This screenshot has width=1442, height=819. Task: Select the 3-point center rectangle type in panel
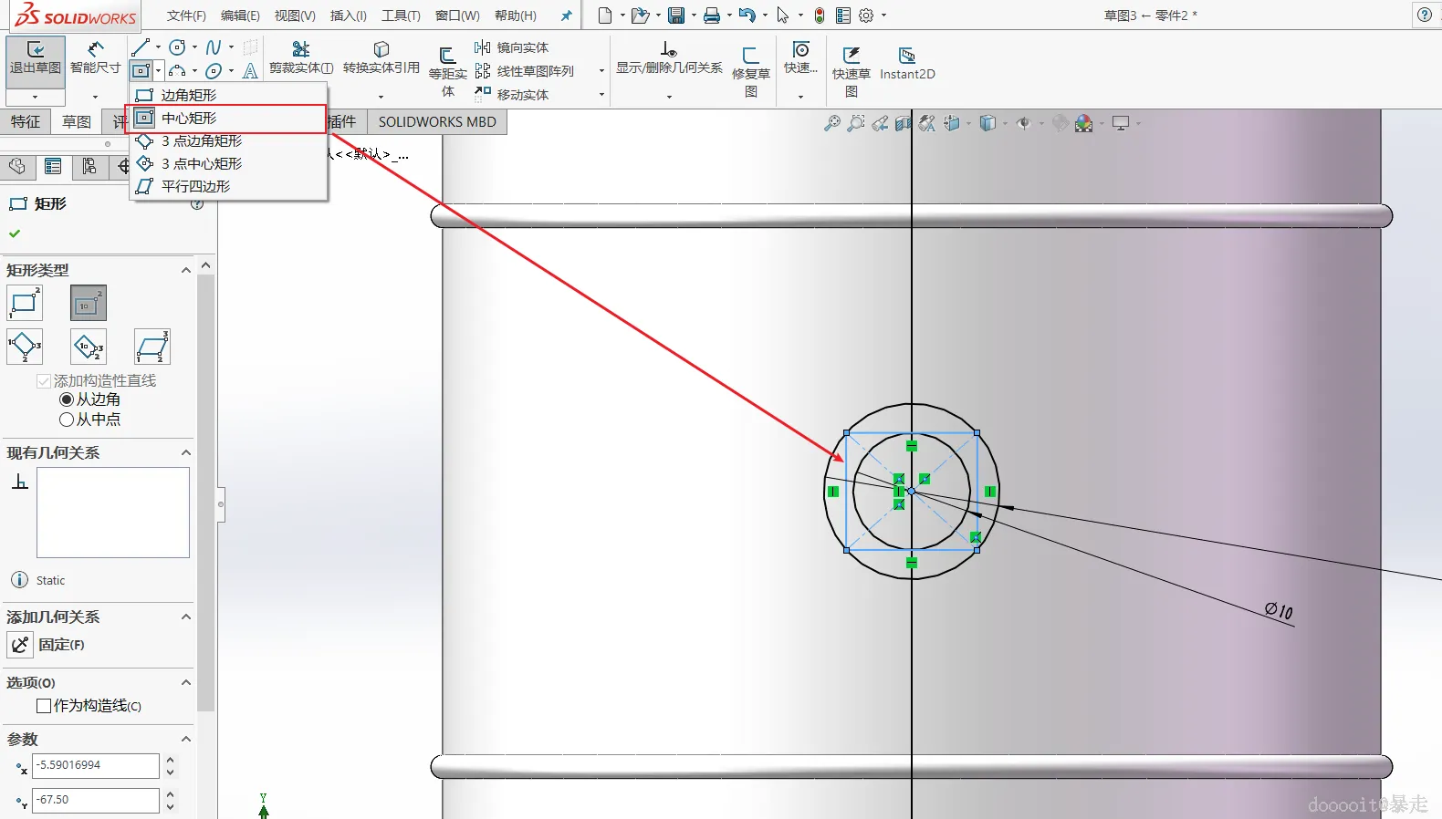pyautogui.click(x=89, y=347)
